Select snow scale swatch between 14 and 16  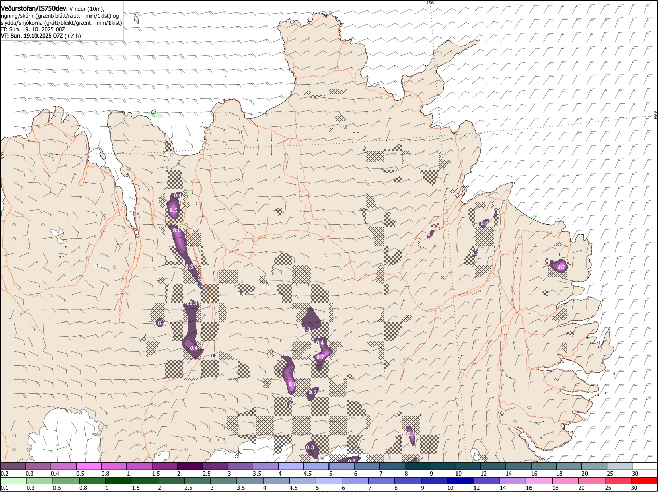[x=519, y=466]
